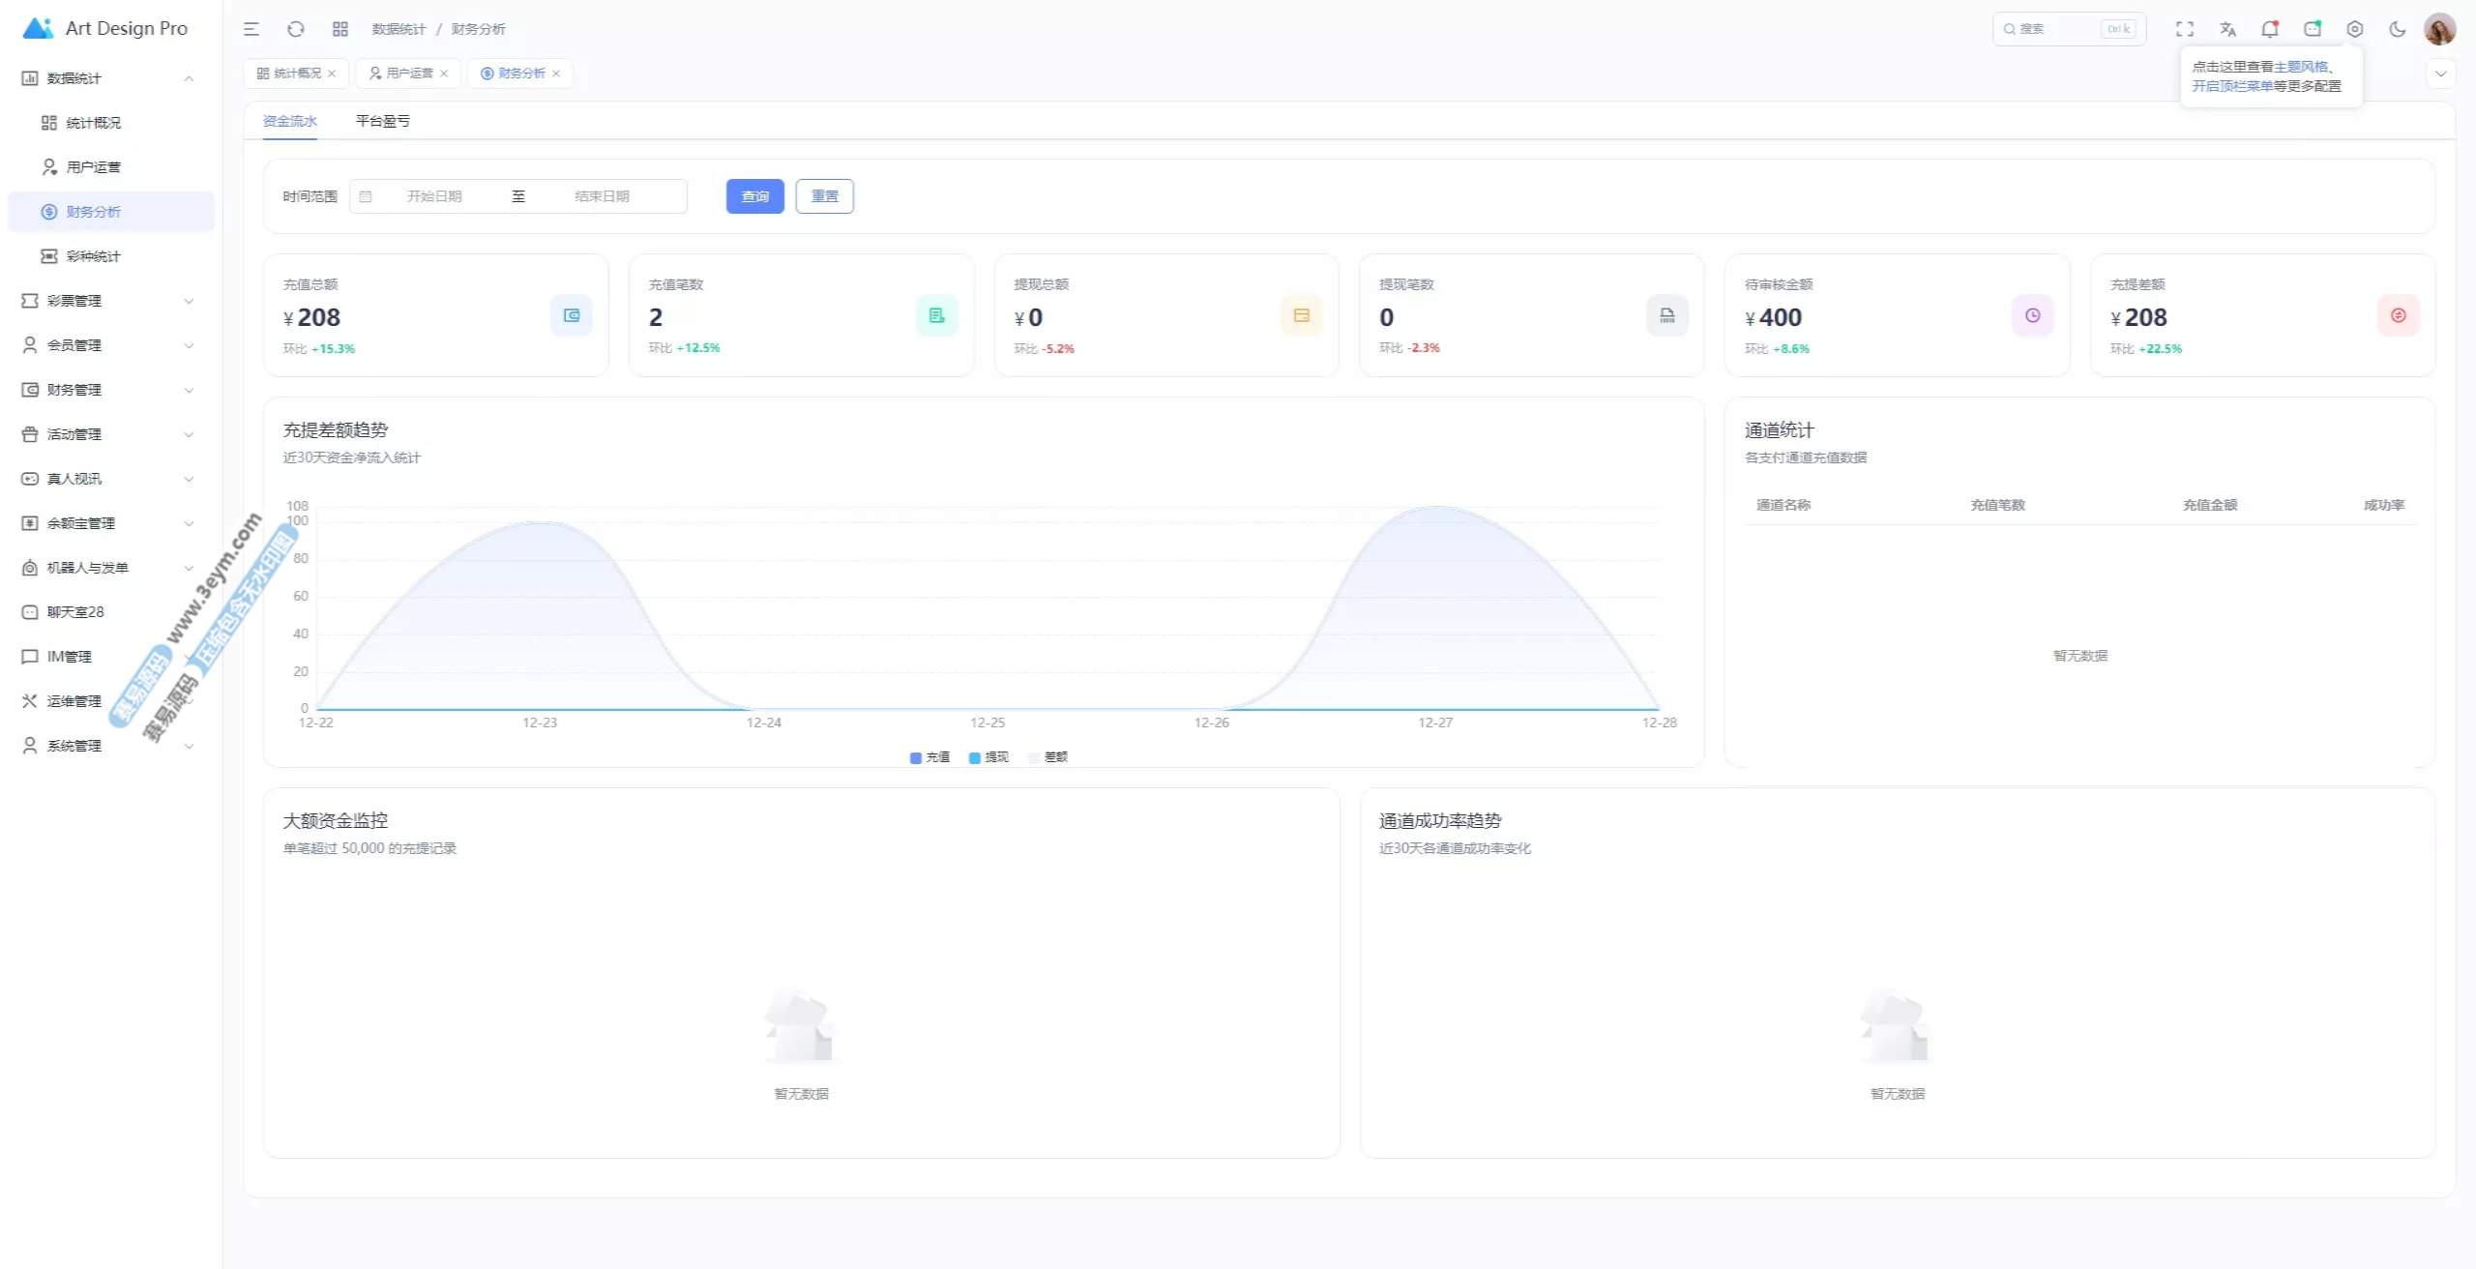This screenshot has height=1269, width=2476.
Task: Open the language translation icon
Action: coord(2227,29)
